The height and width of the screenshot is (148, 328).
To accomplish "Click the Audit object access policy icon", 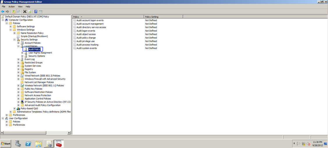I will pos(75,34).
